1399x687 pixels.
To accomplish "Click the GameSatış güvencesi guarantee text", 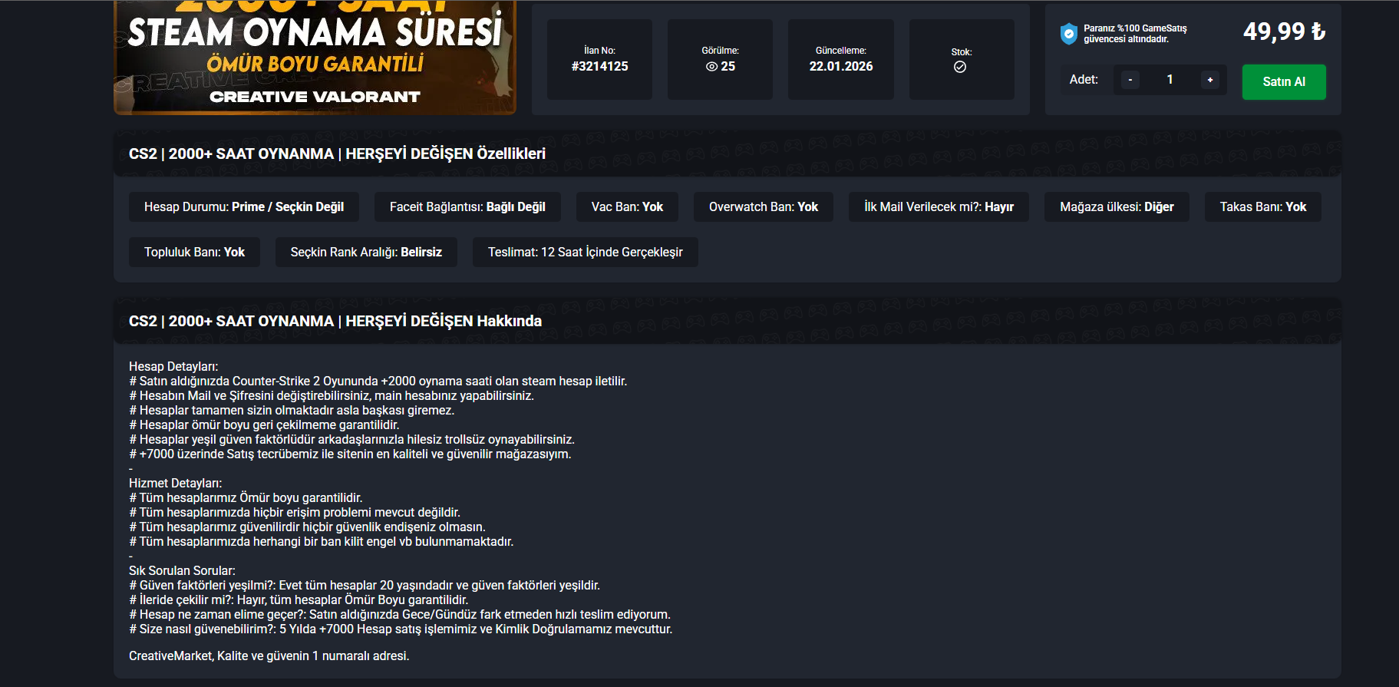I will (x=1135, y=34).
